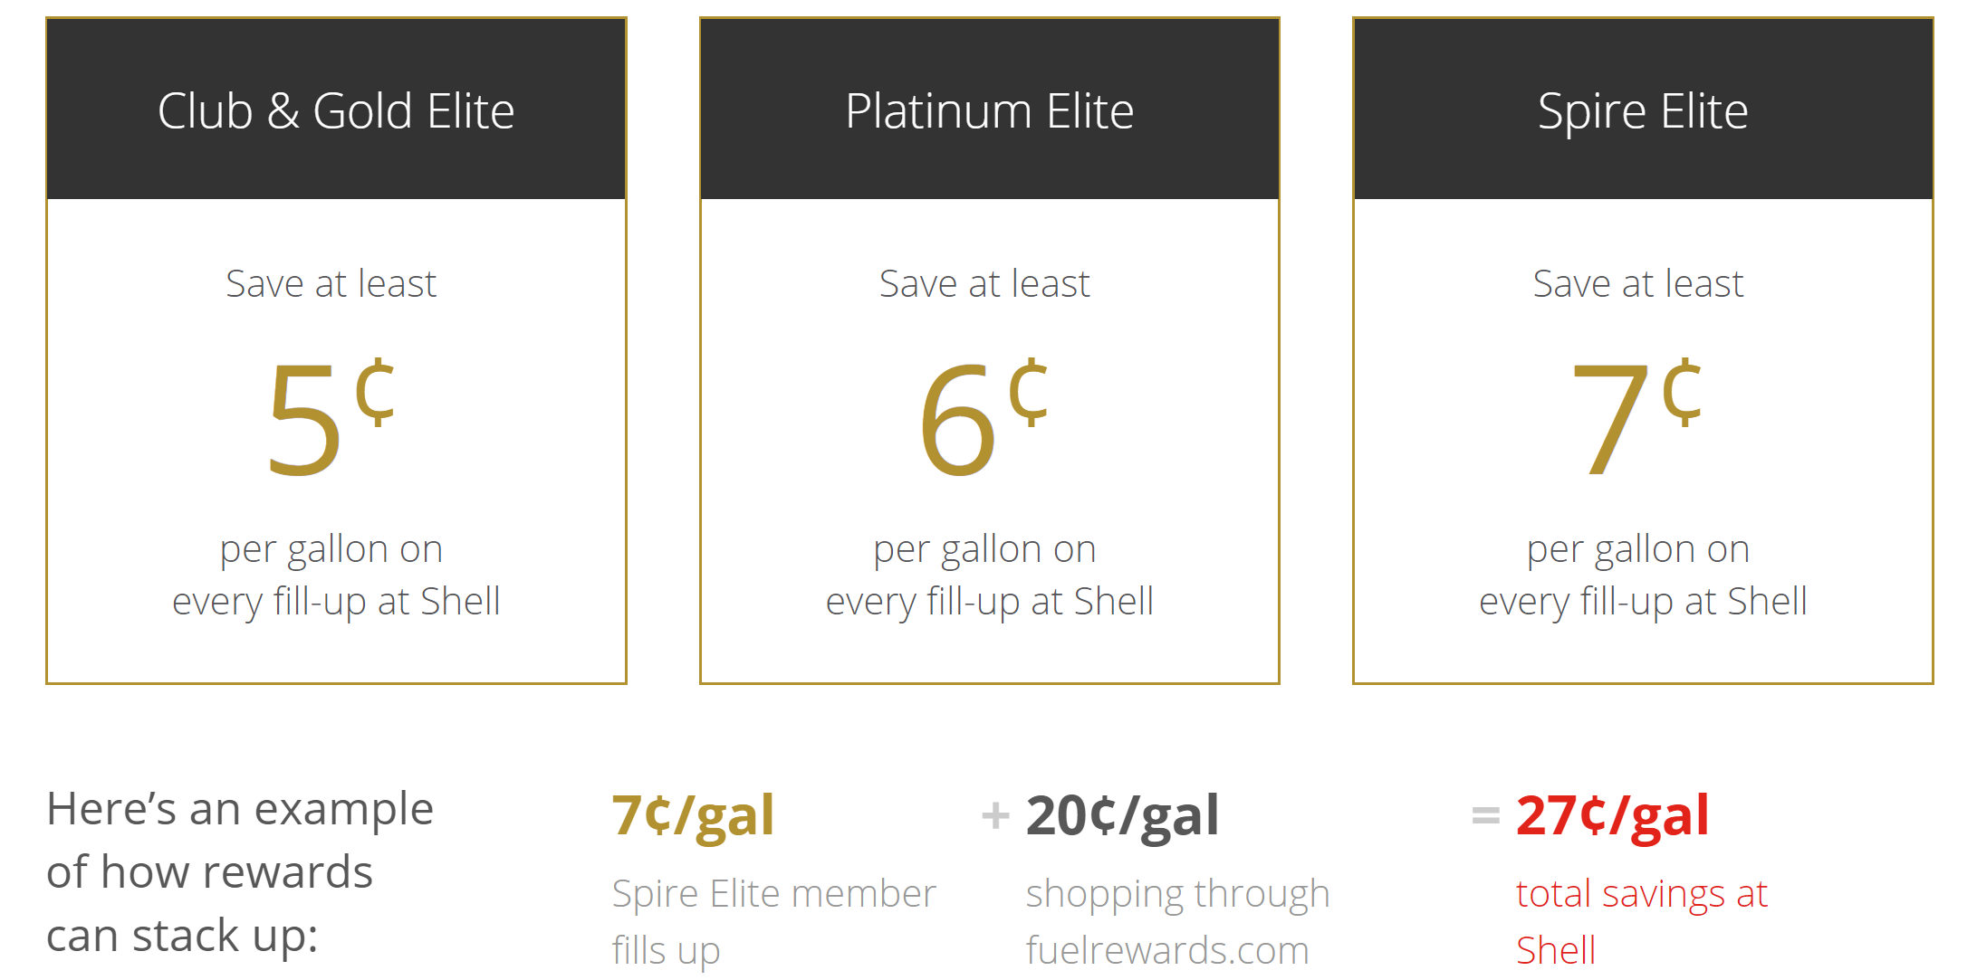
Task: Click the large gold 6¢ figure
Action: point(984,416)
